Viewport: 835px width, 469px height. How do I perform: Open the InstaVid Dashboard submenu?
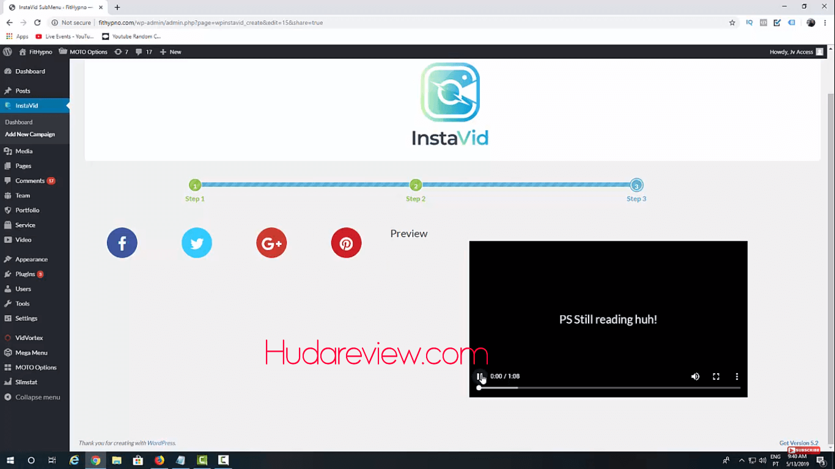tap(19, 122)
